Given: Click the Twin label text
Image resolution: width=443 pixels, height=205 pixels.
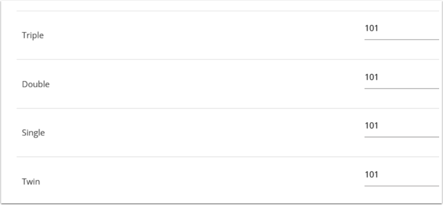Looking at the screenshot, I should point(31,182).
